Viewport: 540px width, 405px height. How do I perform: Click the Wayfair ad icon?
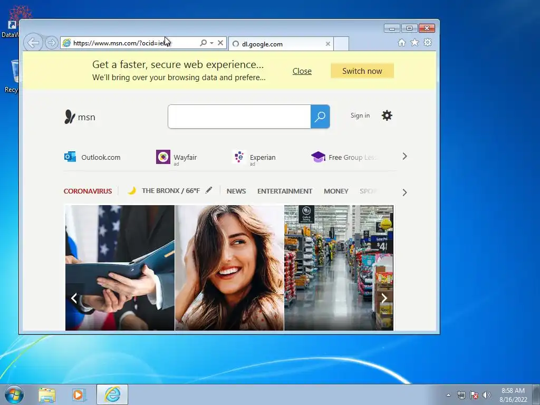[x=163, y=157]
